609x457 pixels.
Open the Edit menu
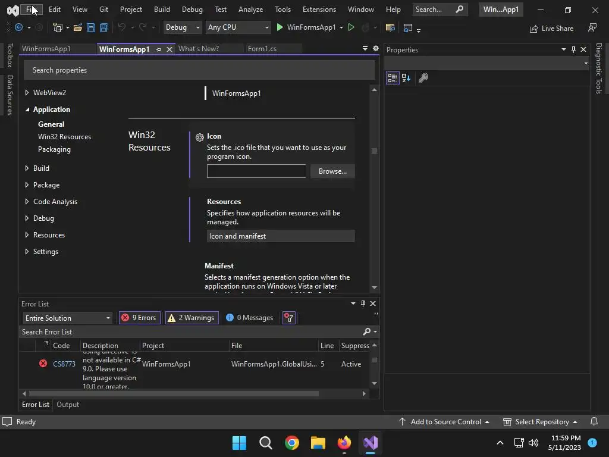tap(54, 10)
